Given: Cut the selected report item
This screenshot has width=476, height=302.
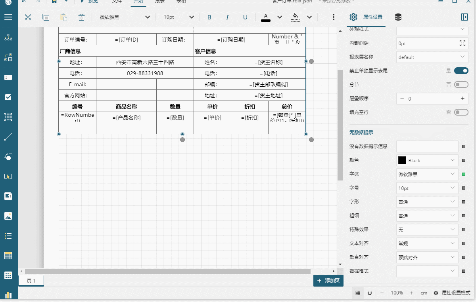Looking at the screenshot, I should 28,17.
